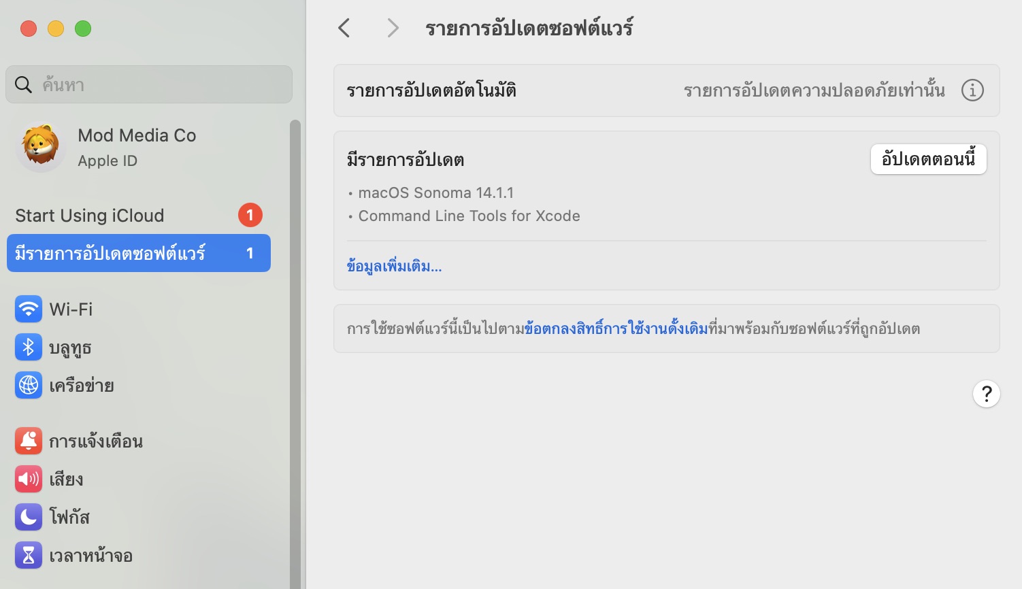Click the green zoom window button

click(x=83, y=29)
